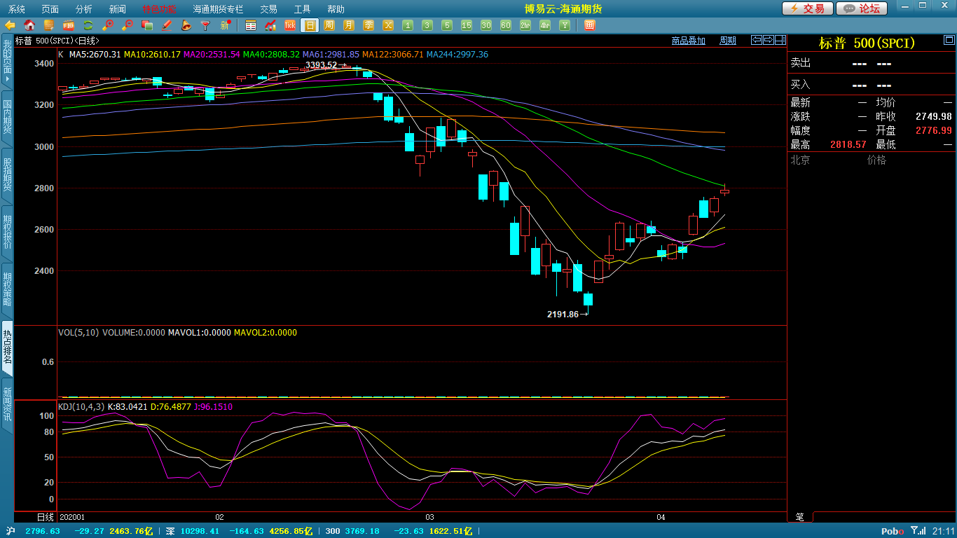Open the 海通期货专栏 menu
Screen dimensions: 957x538
pyautogui.click(x=219, y=9)
